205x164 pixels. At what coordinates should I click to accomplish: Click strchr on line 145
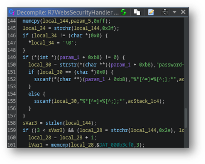(x=63, y=28)
